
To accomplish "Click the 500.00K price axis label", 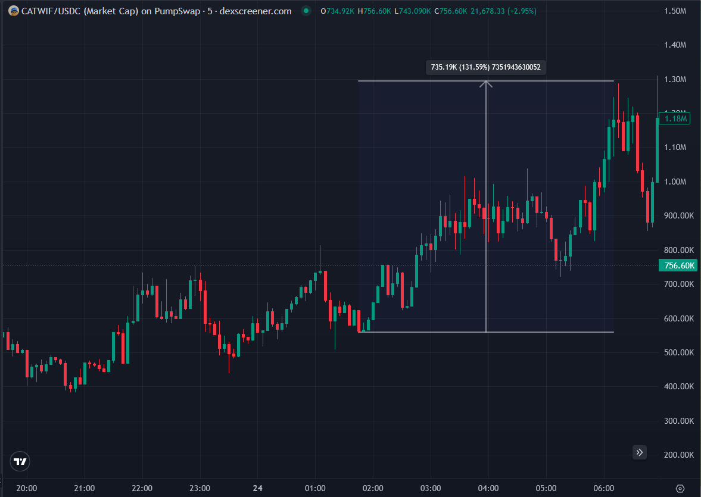I will click(678, 352).
